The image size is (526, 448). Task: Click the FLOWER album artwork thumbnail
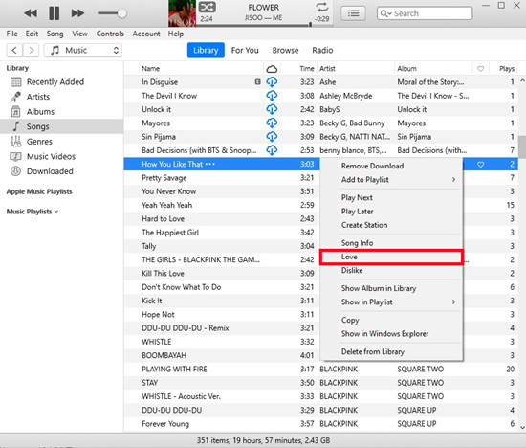click(x=182, y=13)
